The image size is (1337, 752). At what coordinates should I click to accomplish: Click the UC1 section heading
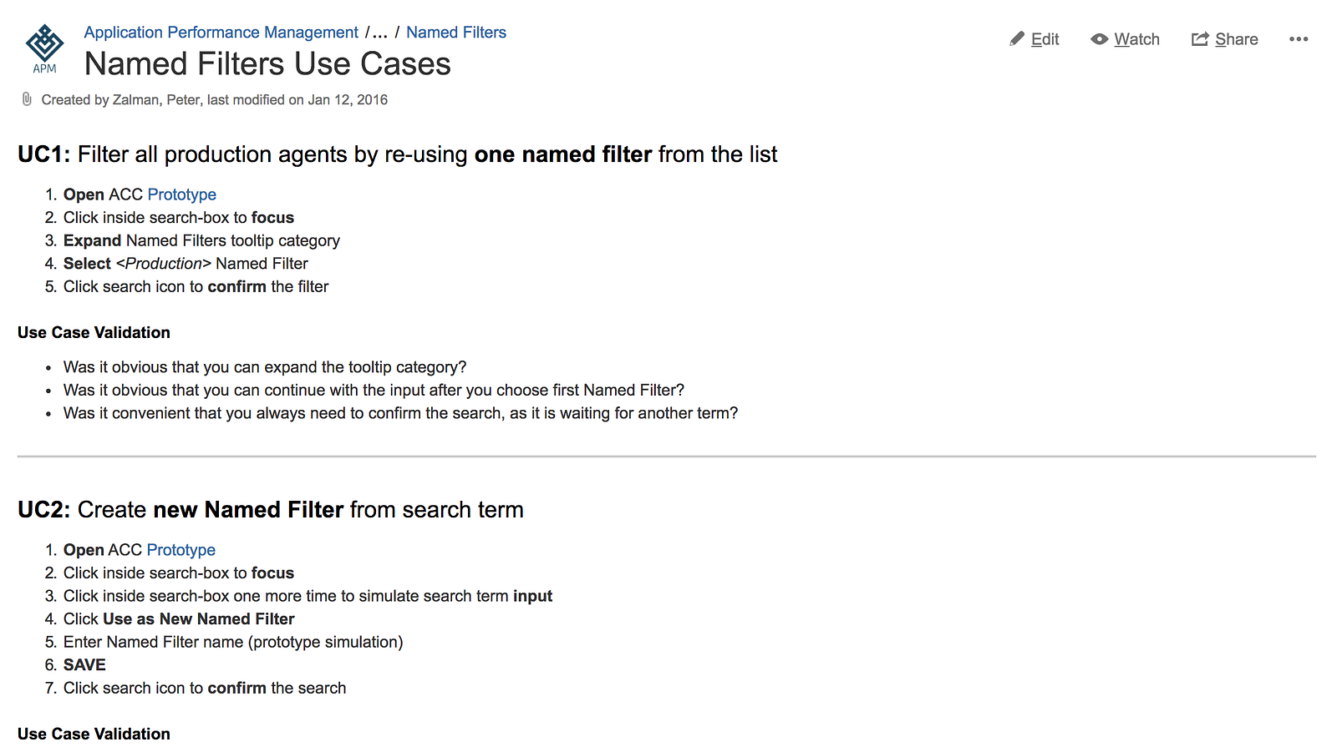(x=397, y=154)
